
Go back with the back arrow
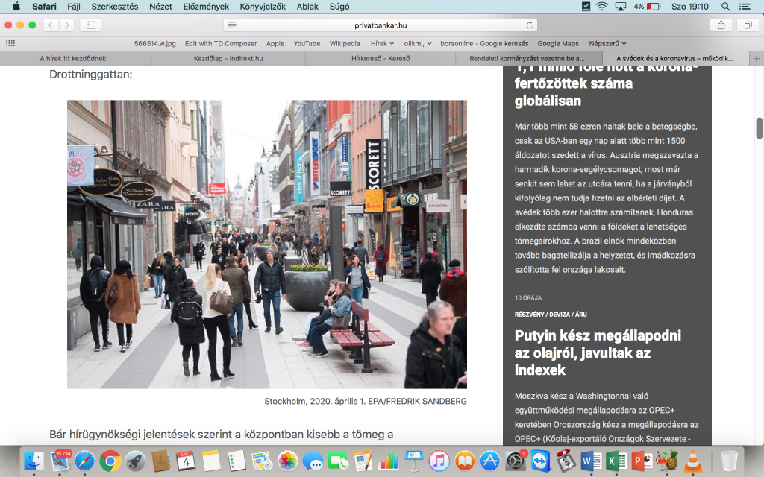tap(51, 25)
